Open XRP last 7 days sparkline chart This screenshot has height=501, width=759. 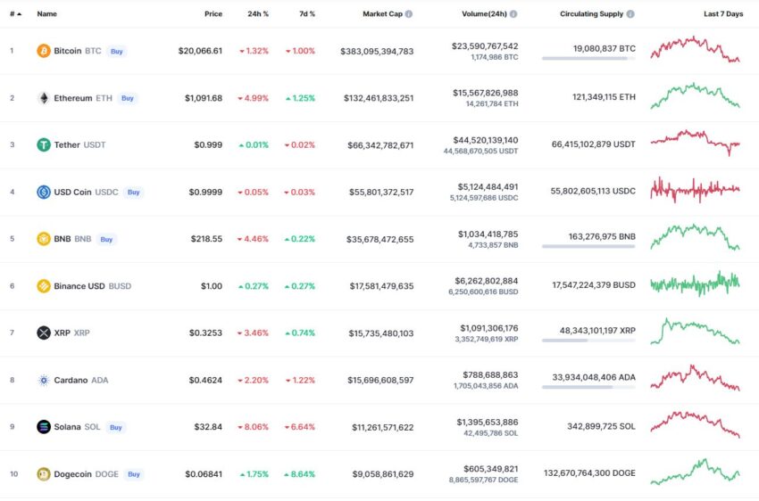695,331
